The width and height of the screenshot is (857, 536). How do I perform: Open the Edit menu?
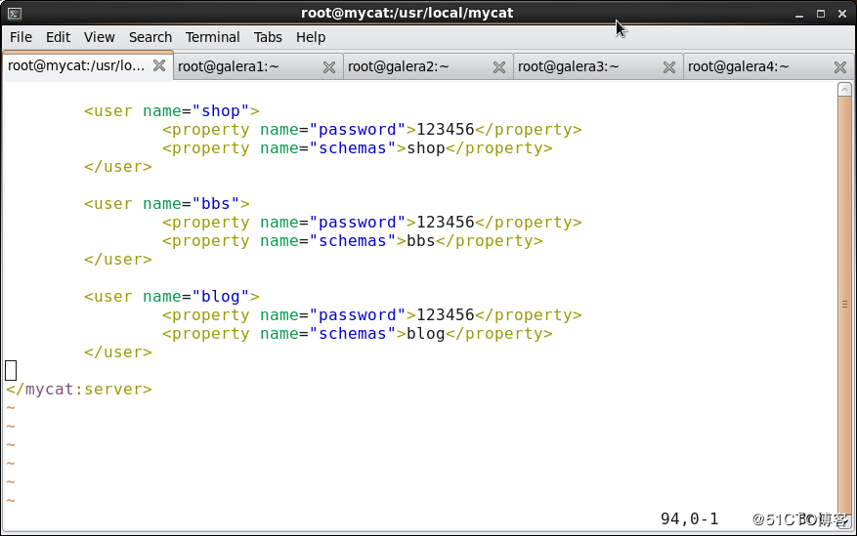click(x=58, y=37)
